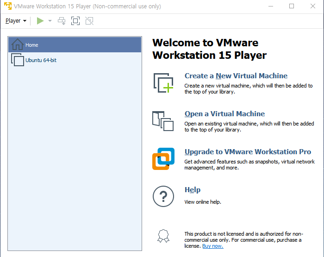The image size is (324, 257).
Task: Expand the power options dropdown arrow
Action: point(50,21)
